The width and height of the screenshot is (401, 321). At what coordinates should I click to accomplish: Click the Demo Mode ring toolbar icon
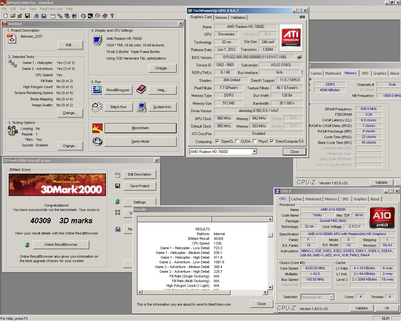[83, 16]
